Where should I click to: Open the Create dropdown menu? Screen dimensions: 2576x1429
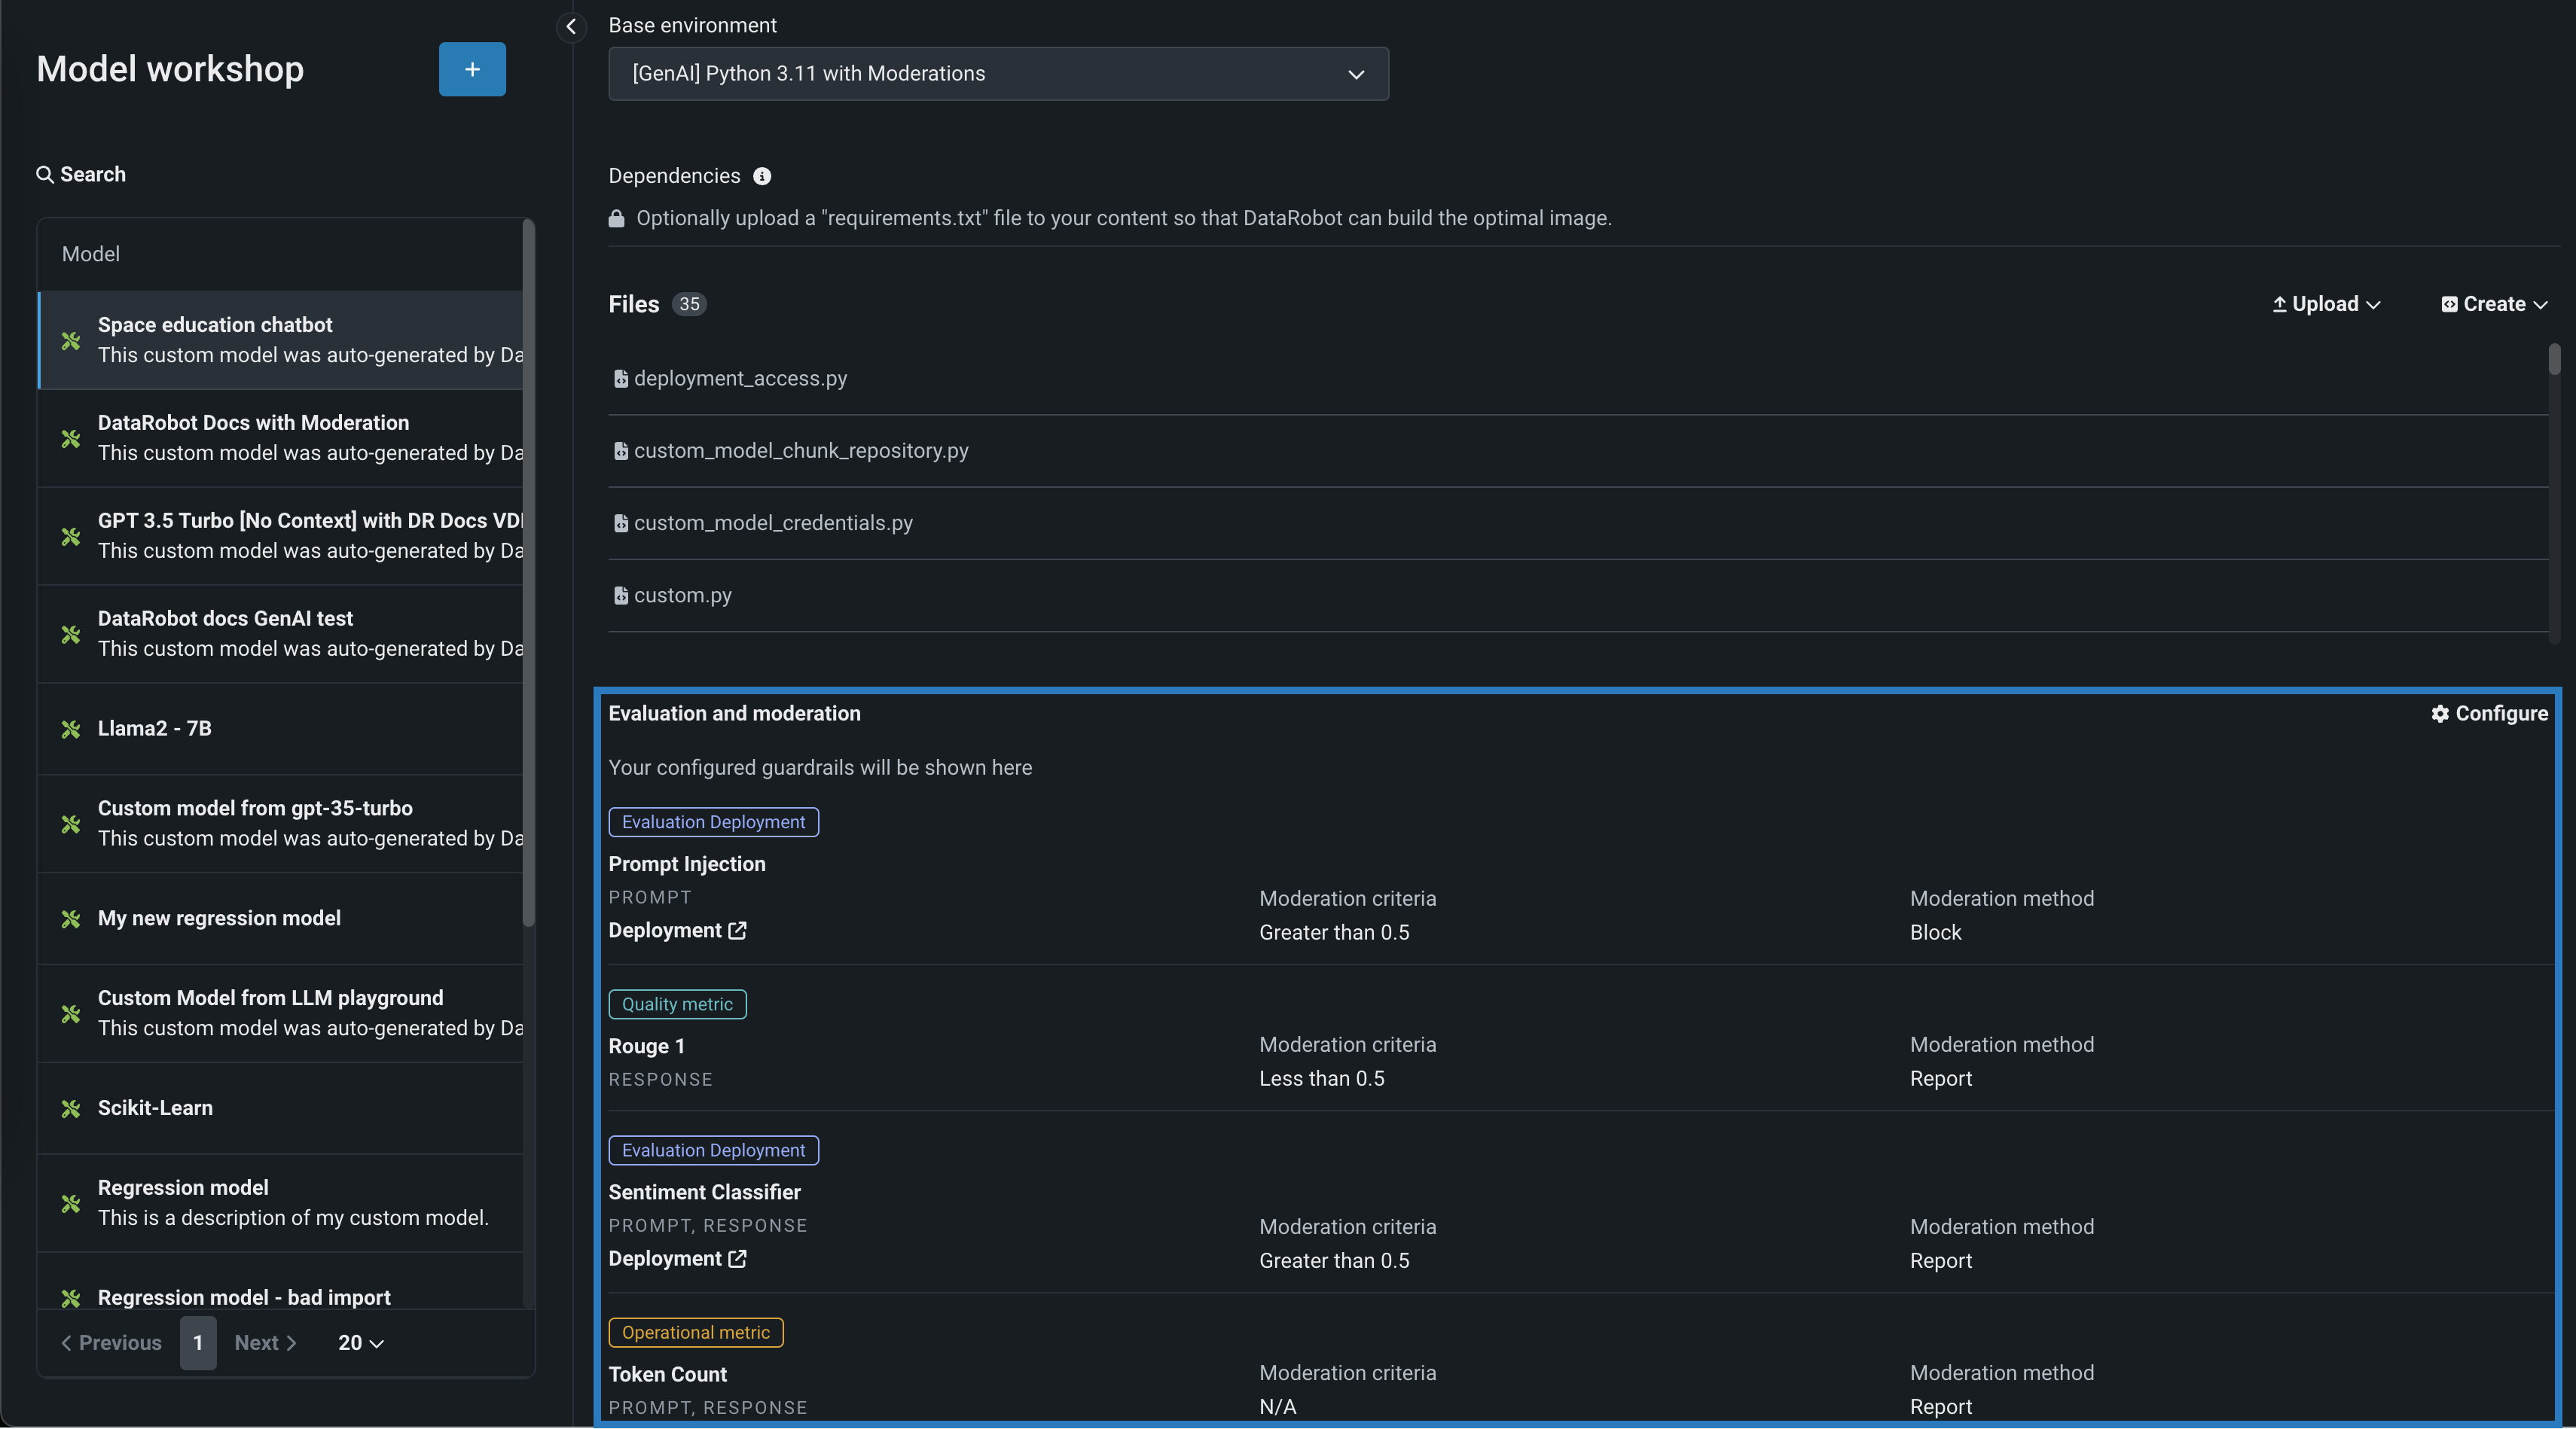pos(2494,303)
